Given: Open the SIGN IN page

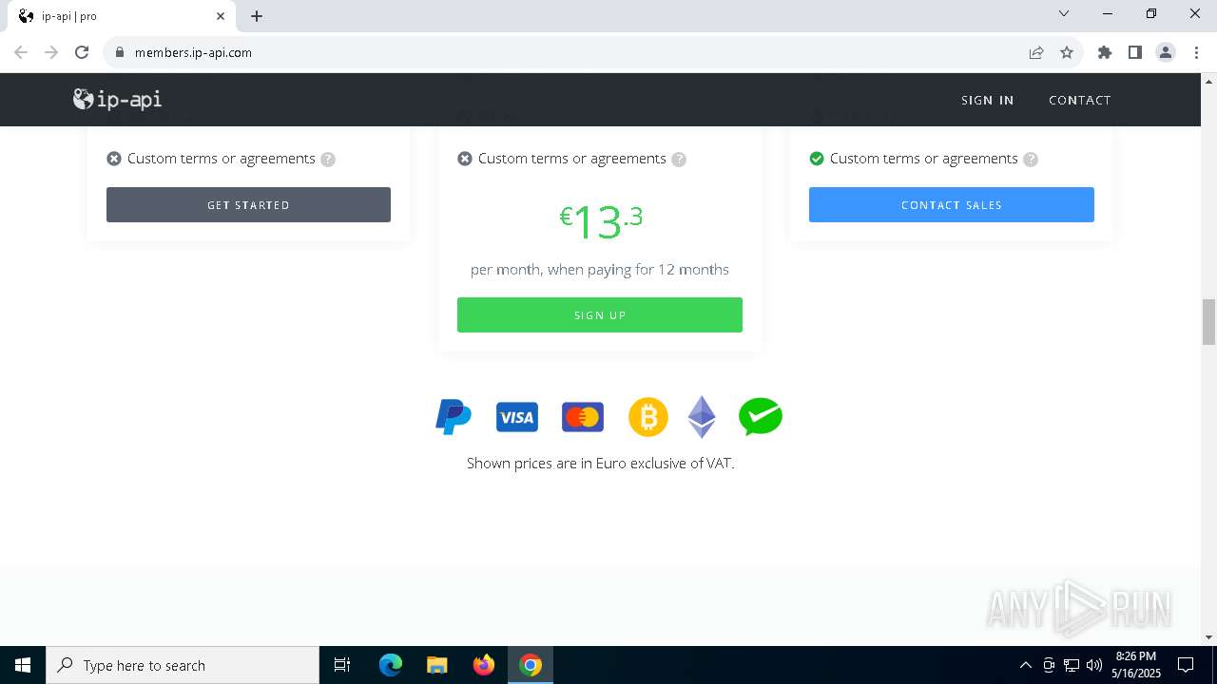Looking at the screenshot, I should point(987,100).
